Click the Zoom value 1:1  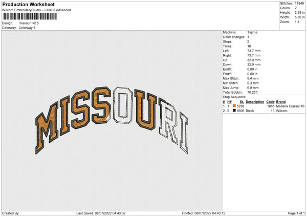[297, 21]
